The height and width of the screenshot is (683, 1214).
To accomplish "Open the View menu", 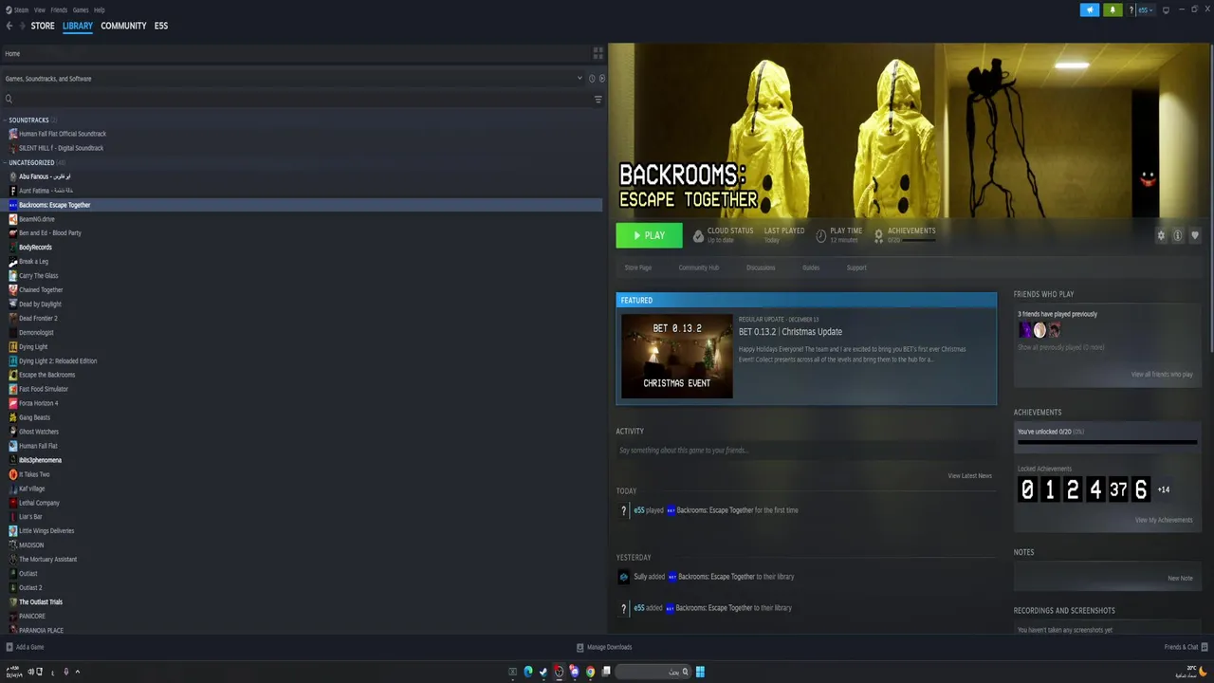I will [40, 9].
